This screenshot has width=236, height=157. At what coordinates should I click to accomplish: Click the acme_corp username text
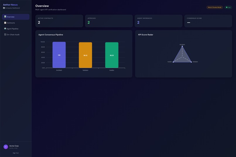click(x=13, y=148)
